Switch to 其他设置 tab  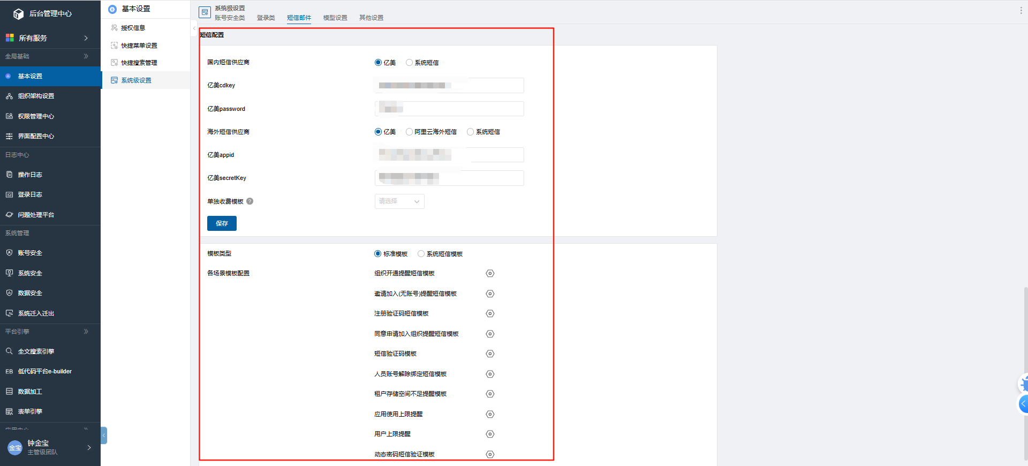(x=371, y=18)
